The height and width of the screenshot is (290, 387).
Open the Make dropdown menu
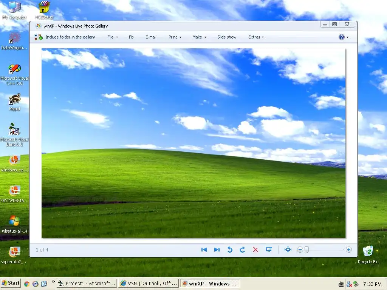click(199, 37)
